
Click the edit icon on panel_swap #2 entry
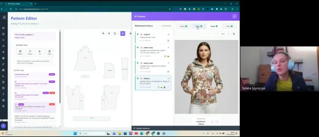[x=168, y=71]
